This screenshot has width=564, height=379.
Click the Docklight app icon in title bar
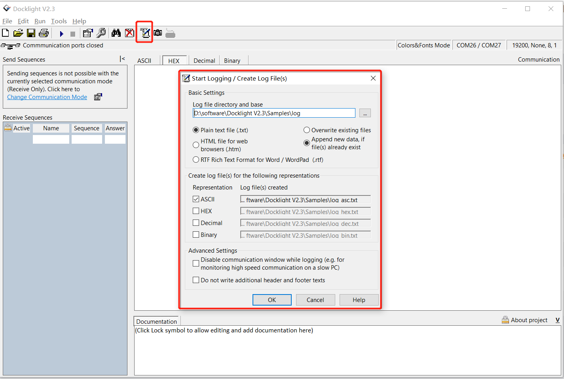pyautogui.click(x=7, y=8)
